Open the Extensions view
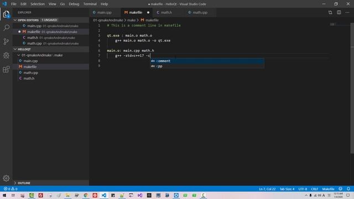 [6, 69]
